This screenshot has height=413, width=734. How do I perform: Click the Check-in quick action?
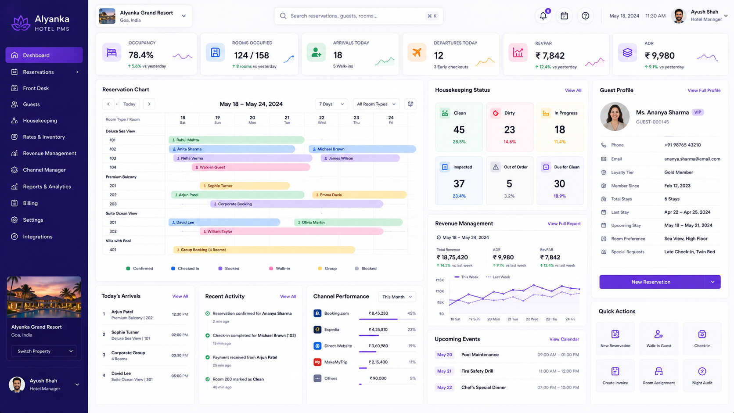[702, 338]
